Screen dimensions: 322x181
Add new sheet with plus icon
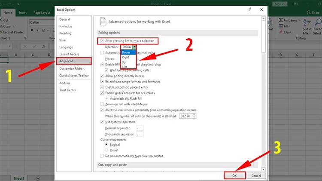coord(38,178)
